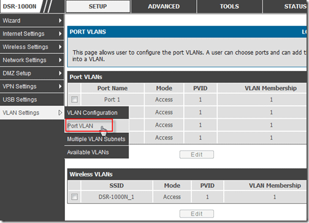Open Internet Settings in sidebar
The height and width of the screenshot is (223, 309).
coord(32,34)
